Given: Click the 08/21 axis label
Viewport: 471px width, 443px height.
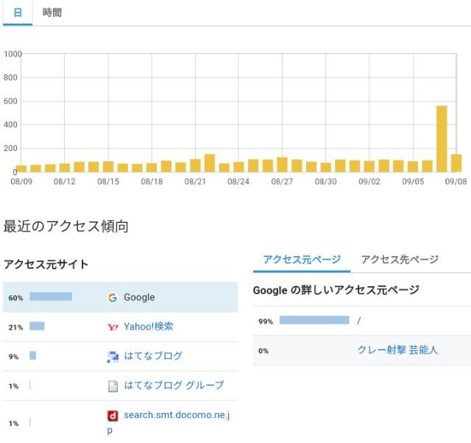Looking at the screenshot, I should tap(195, 182).
